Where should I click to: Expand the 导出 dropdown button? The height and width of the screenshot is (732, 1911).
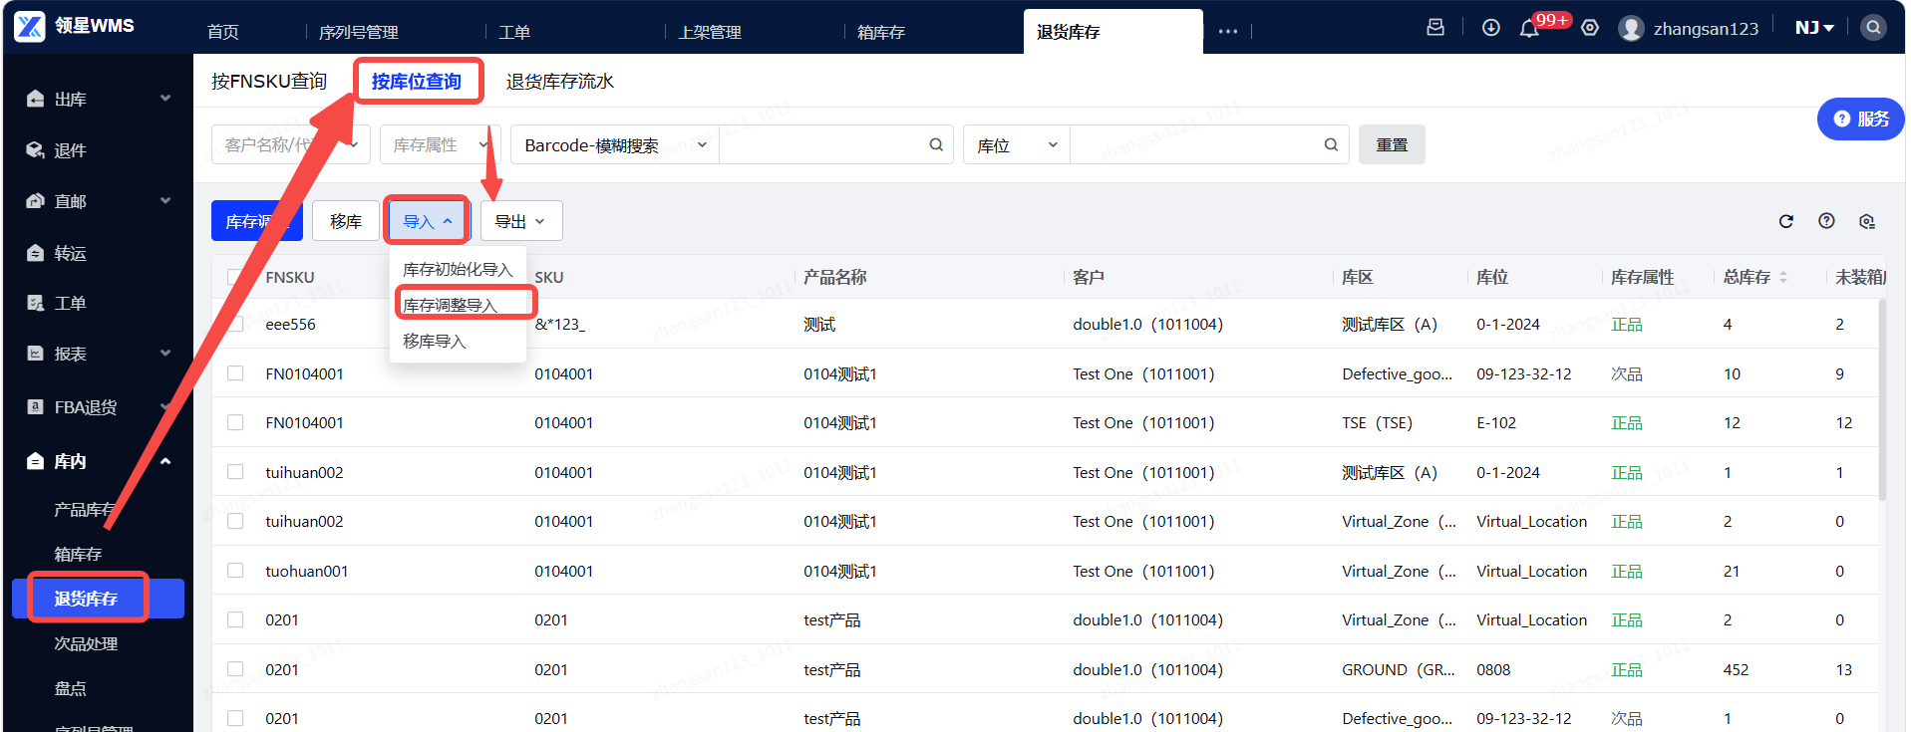(x=521, y=221)
